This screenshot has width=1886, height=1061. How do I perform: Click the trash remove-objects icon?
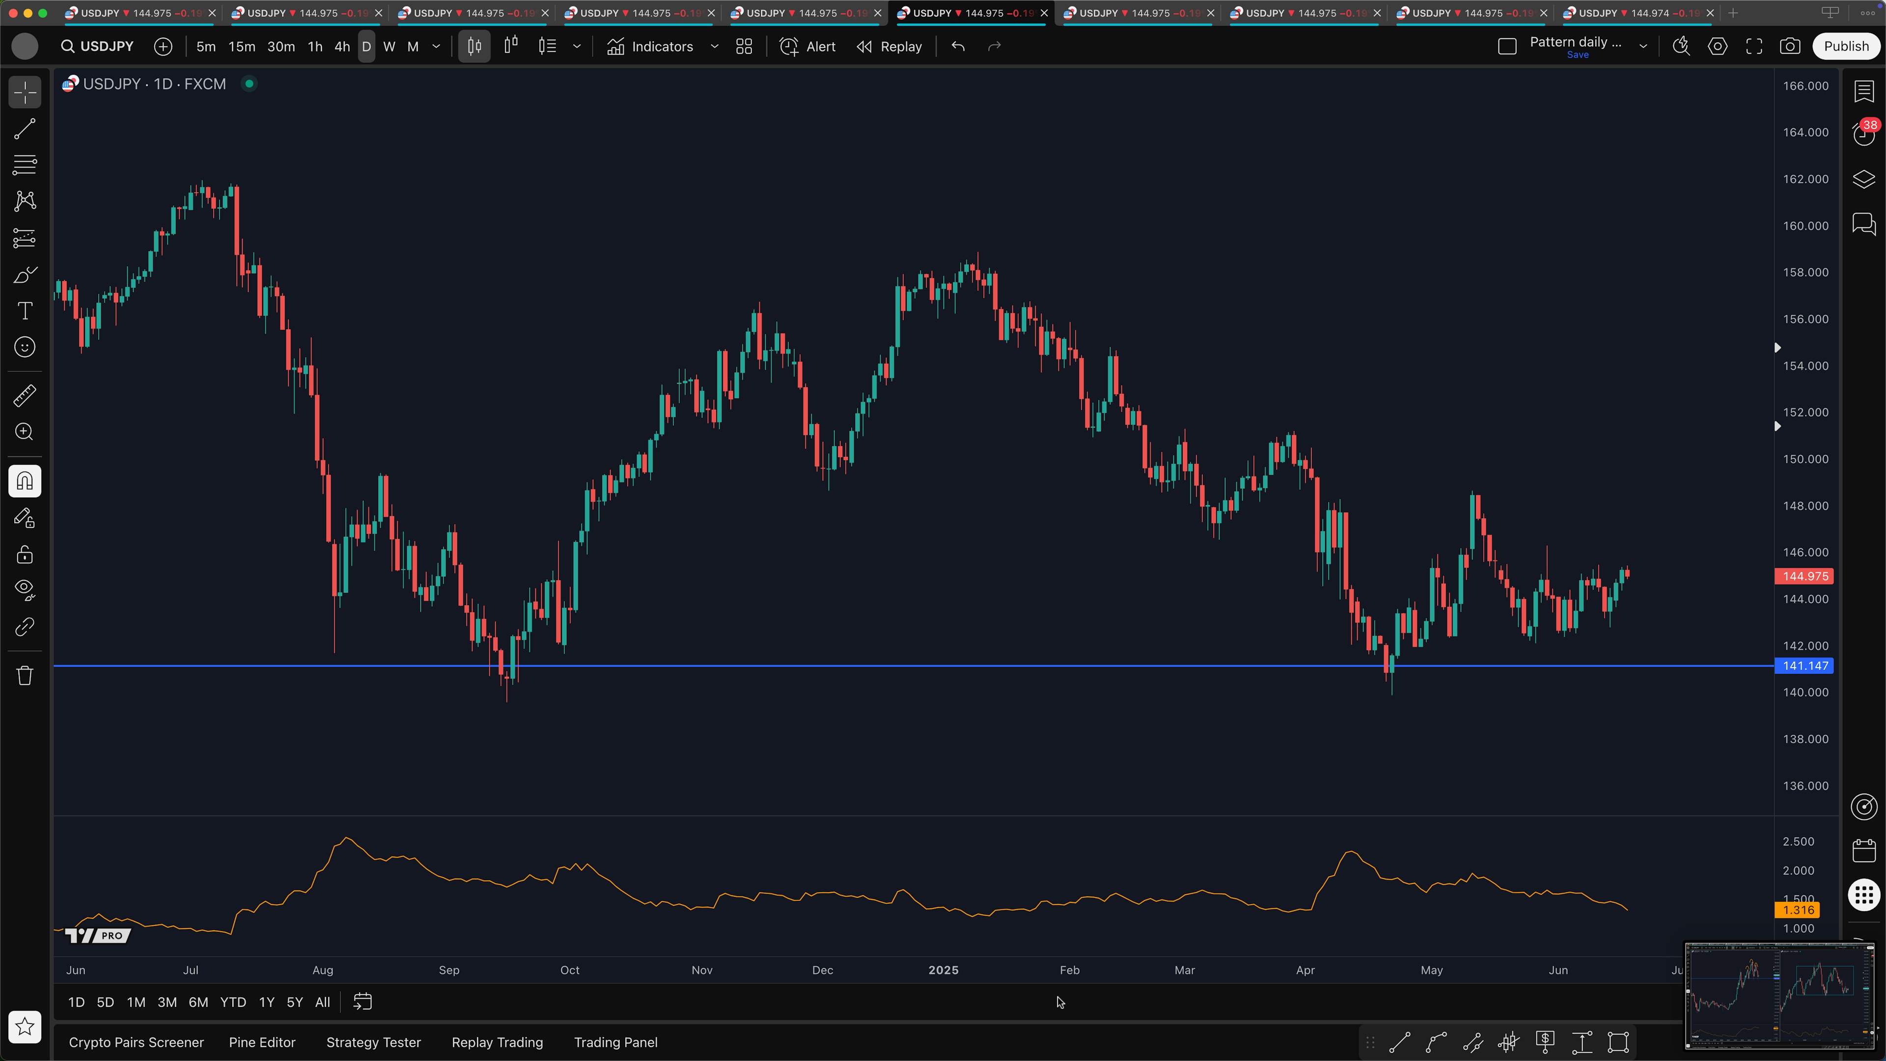pyautogui.click(x=24, y=675)
